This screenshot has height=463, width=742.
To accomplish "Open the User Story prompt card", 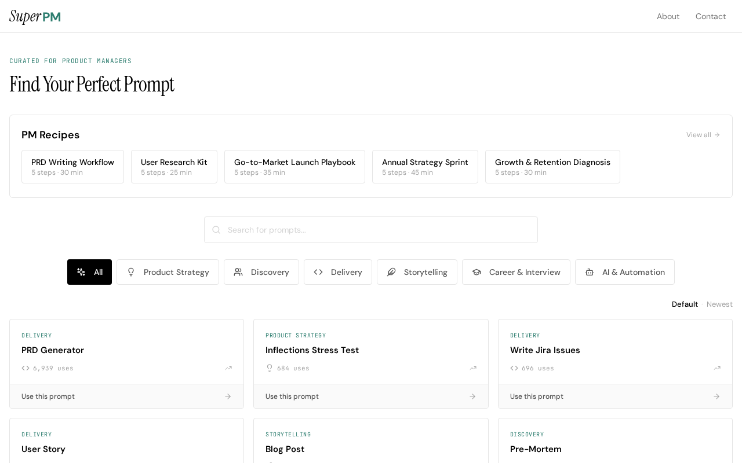I will [126, 441].
